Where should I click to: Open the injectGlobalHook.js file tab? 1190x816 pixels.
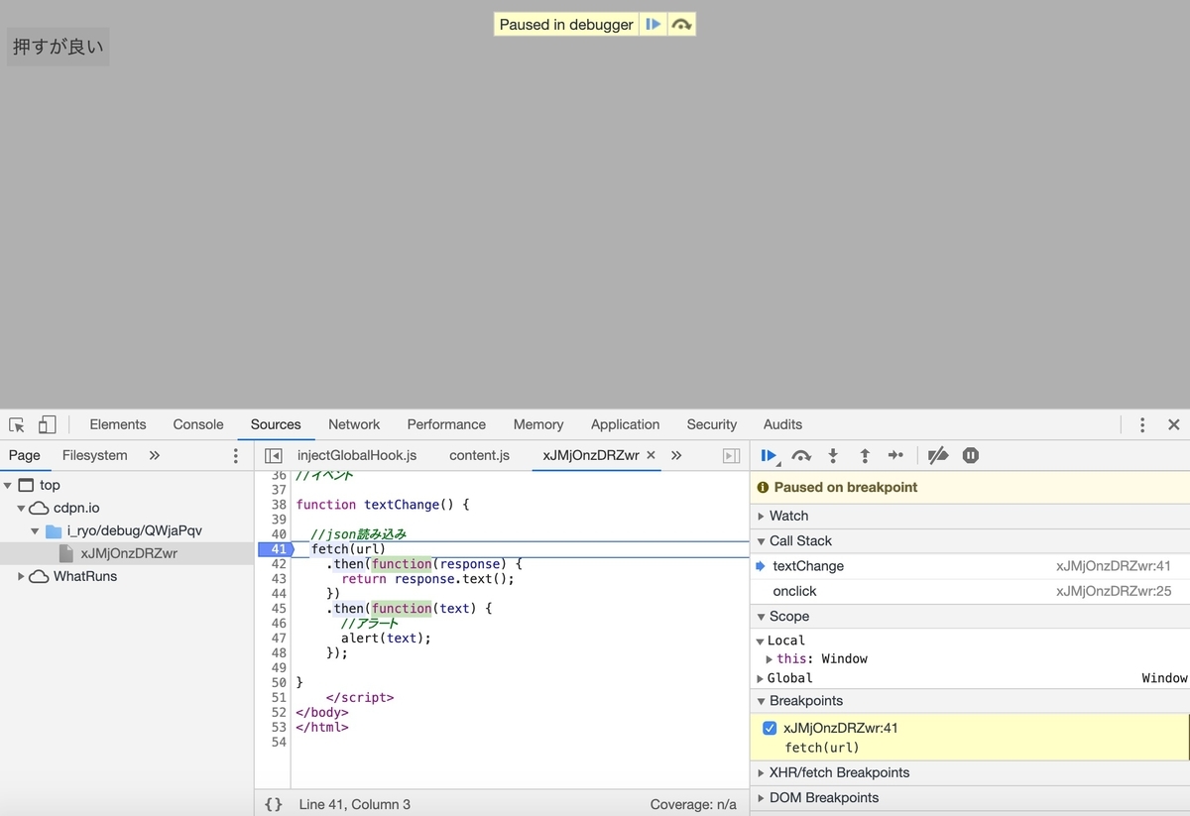pos(357,456)
